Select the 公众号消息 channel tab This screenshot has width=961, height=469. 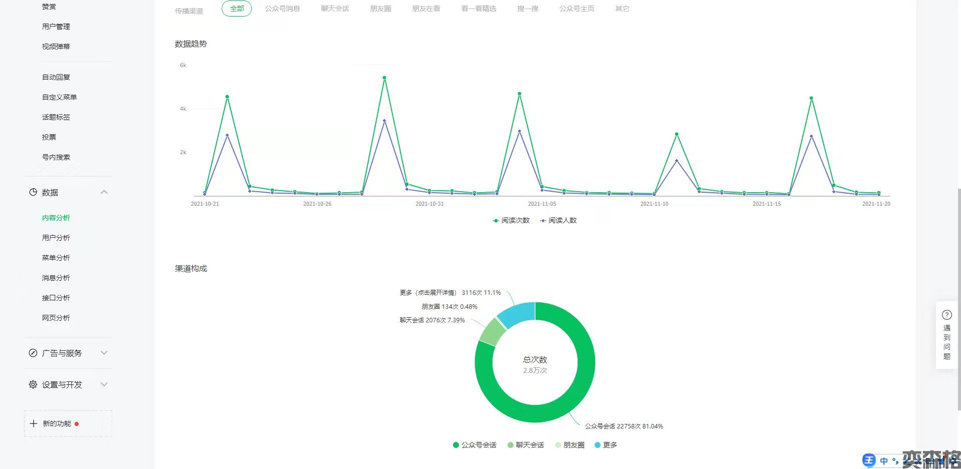coord(282,9)
